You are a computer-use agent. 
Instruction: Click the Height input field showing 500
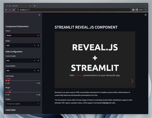(19, 45)
